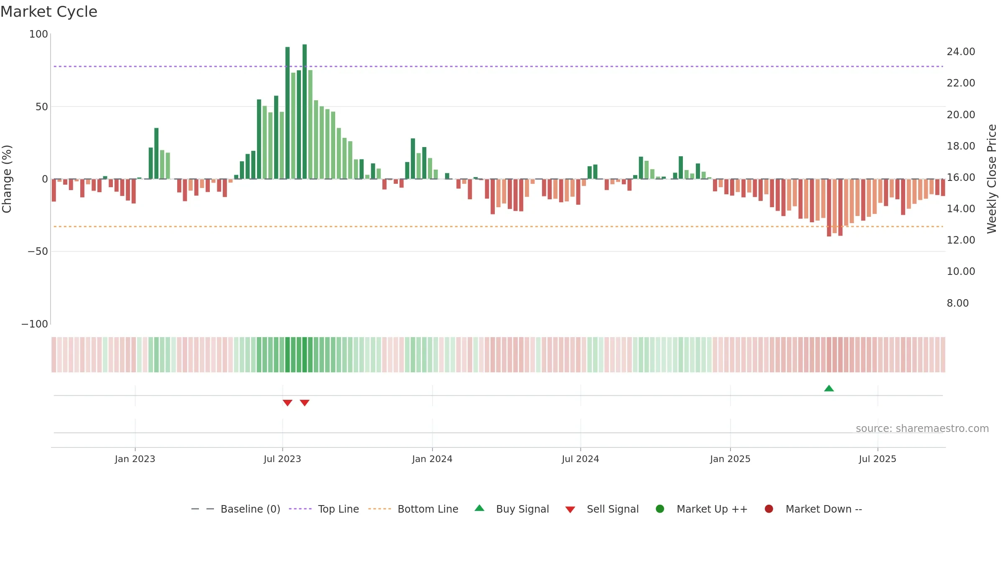
Task: Click the dark green bar peaking near Jan 2023
Action: (156, 153)
